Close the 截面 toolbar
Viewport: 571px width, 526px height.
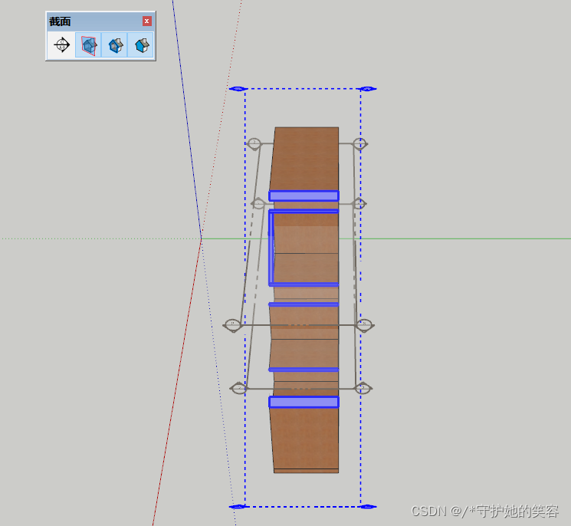point(146,21)
